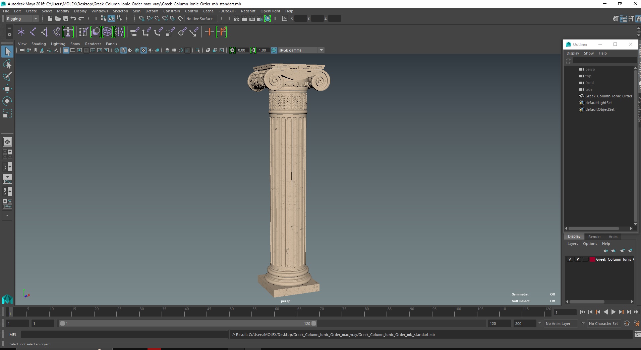Save the scene with the floppy icon

click(66, 19)
